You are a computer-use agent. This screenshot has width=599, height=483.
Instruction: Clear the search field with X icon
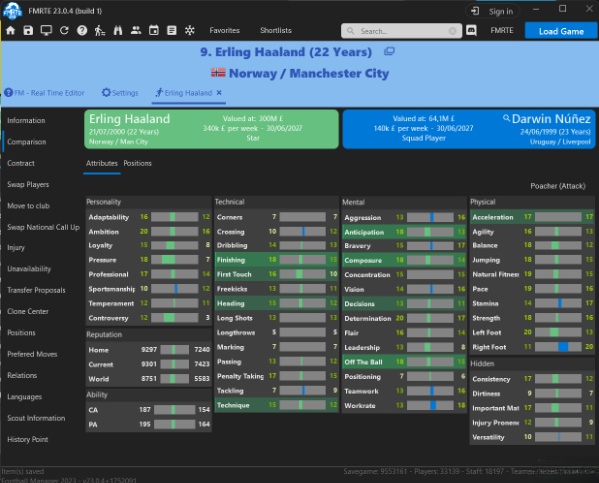[x=452, y=31]
